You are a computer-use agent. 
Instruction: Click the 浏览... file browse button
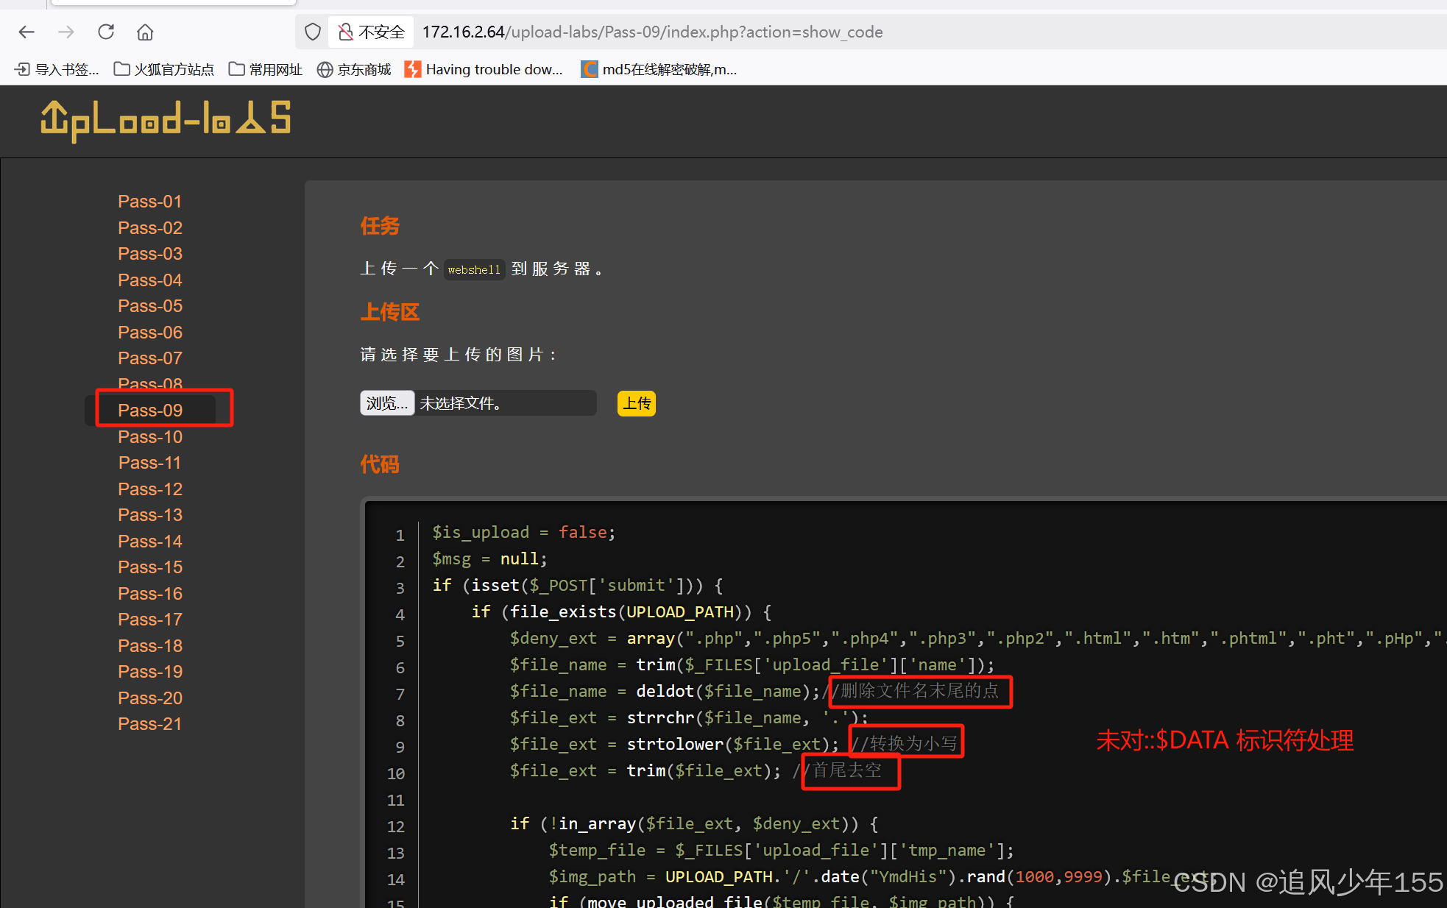[x=387, y=403]
